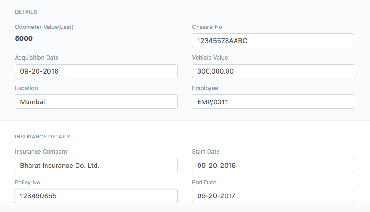The width and height of the screenshot is (370, 212).
Task: Click the Vehicle Value input box
Action: pyautogui.click(x=273, y=72)
